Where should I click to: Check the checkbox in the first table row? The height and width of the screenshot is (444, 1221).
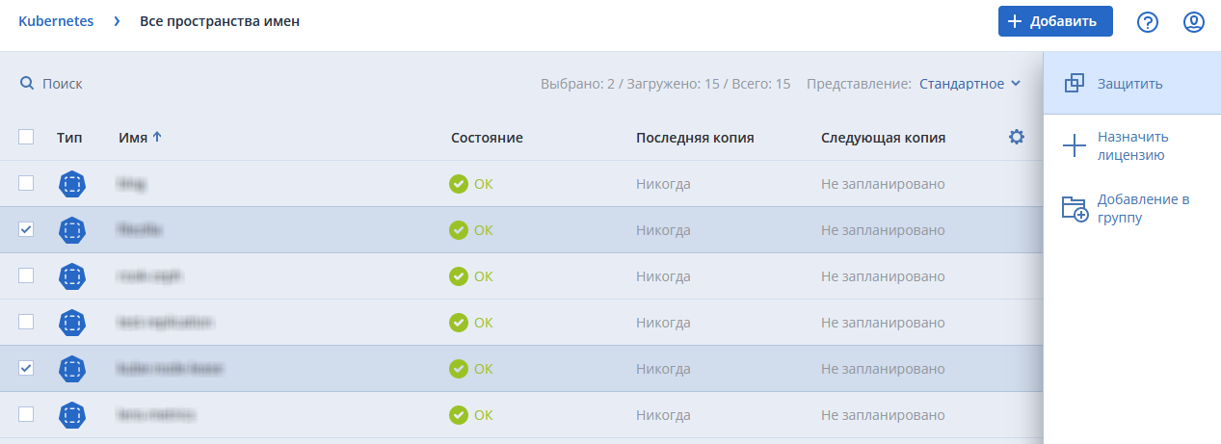(27, 183)
